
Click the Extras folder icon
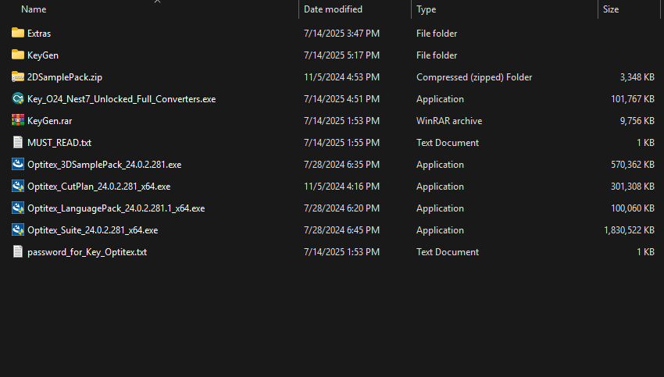(x=18, y=34)
